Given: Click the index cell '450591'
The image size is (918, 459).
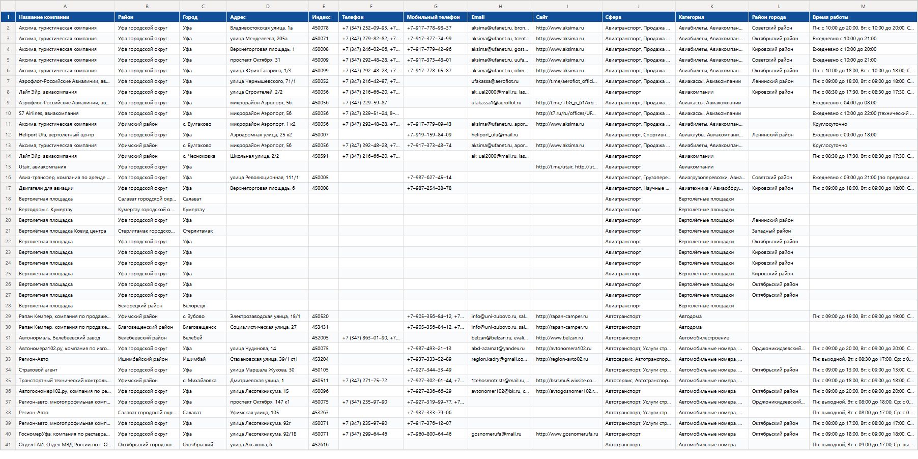Looking at the screenshot, I should point(324,156).
